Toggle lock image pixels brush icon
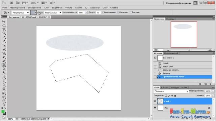This screenshot has height=121, width=216. pos(169,95)
